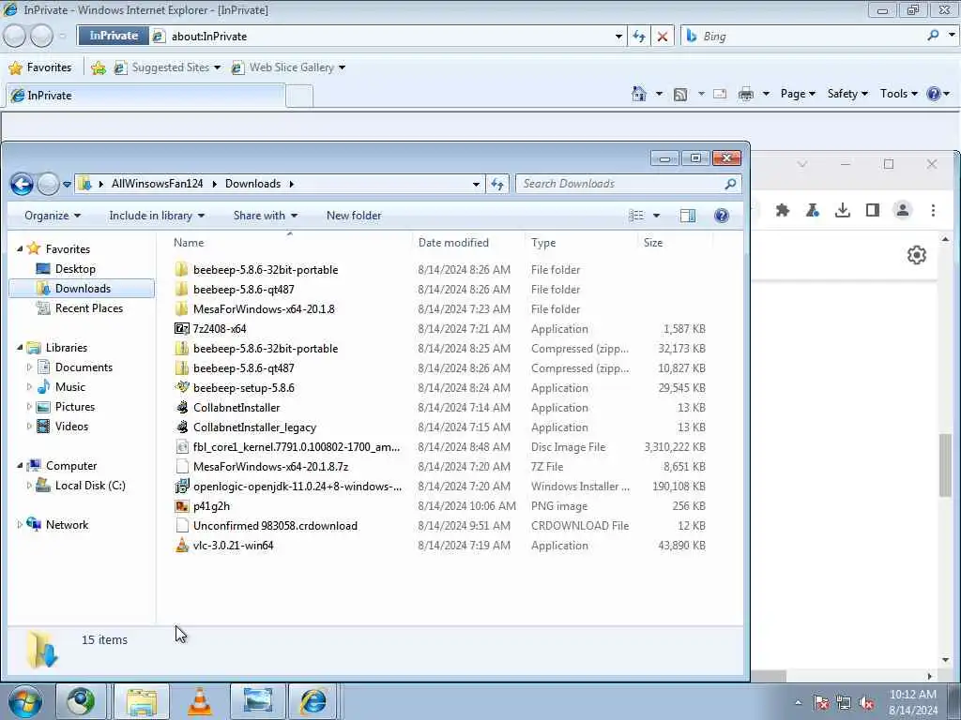Viewport: 961px width, 720px height.
Task: Click the Explorer back arrow button
Action: 22,184
